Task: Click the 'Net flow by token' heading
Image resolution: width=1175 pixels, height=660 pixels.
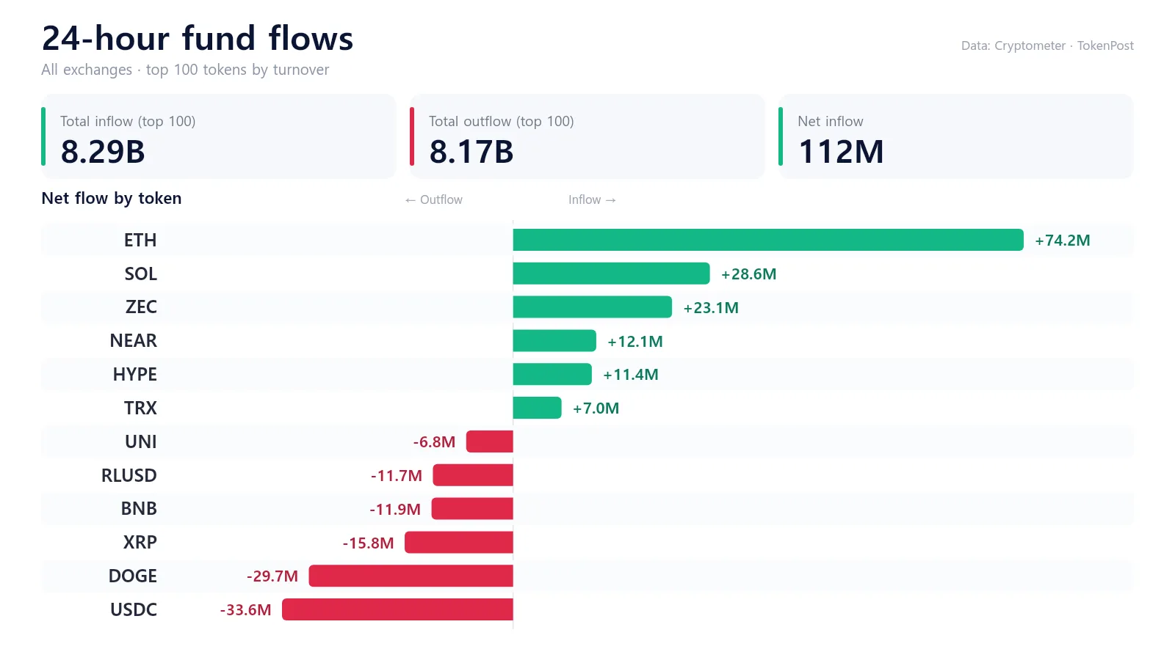Action: point(112,199)
